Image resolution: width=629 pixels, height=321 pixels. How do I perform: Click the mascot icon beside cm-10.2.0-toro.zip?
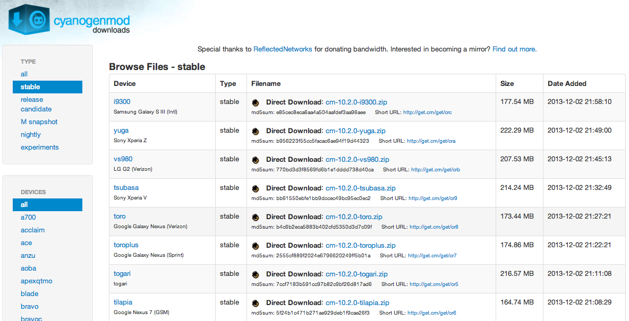pos(256,217)
